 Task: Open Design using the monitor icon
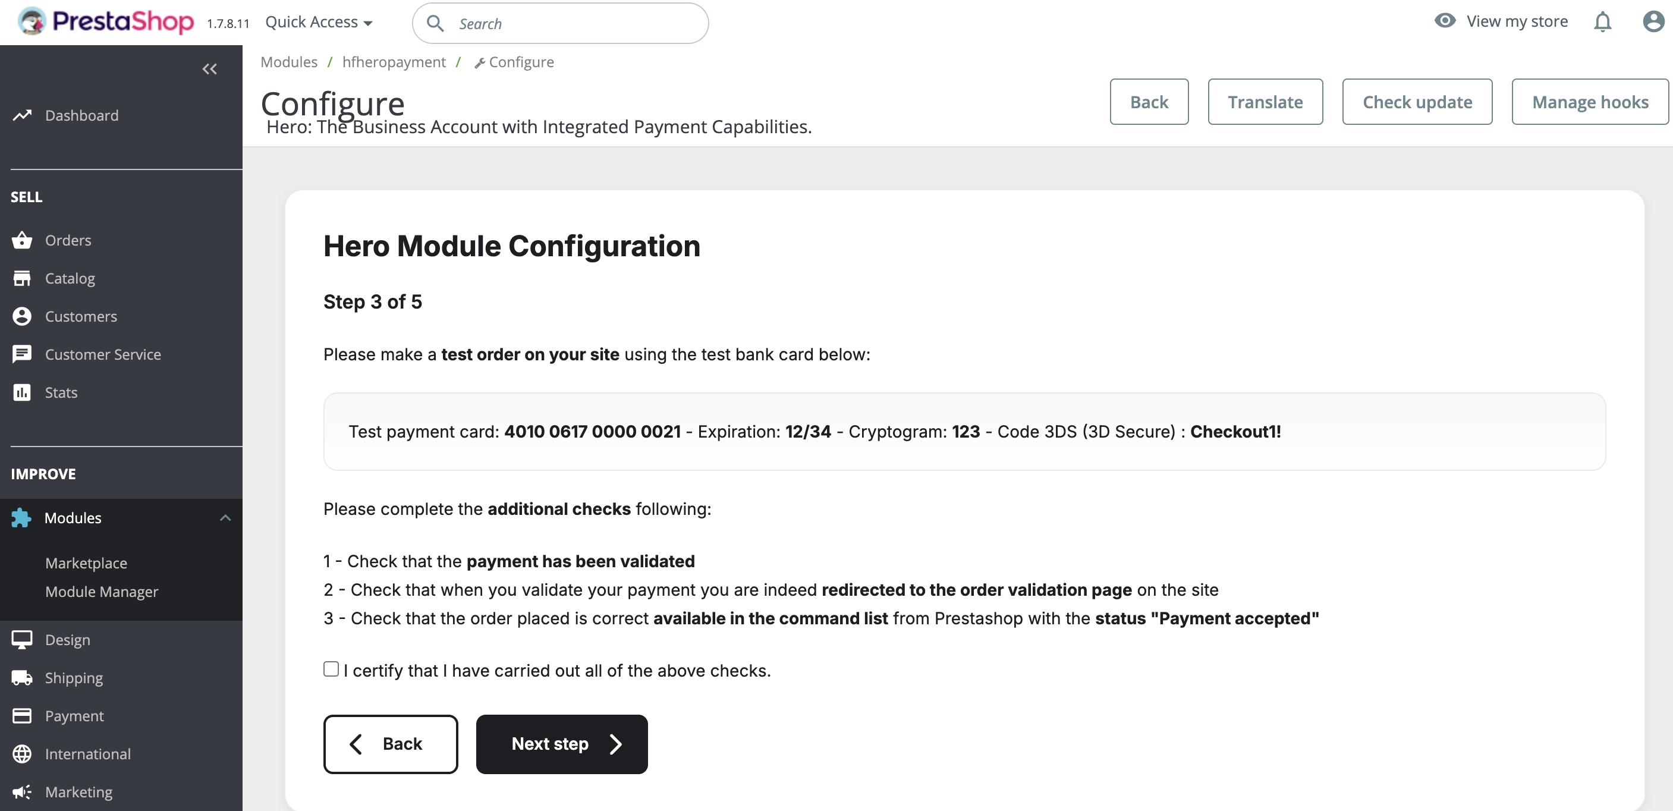tap(22, 639)
